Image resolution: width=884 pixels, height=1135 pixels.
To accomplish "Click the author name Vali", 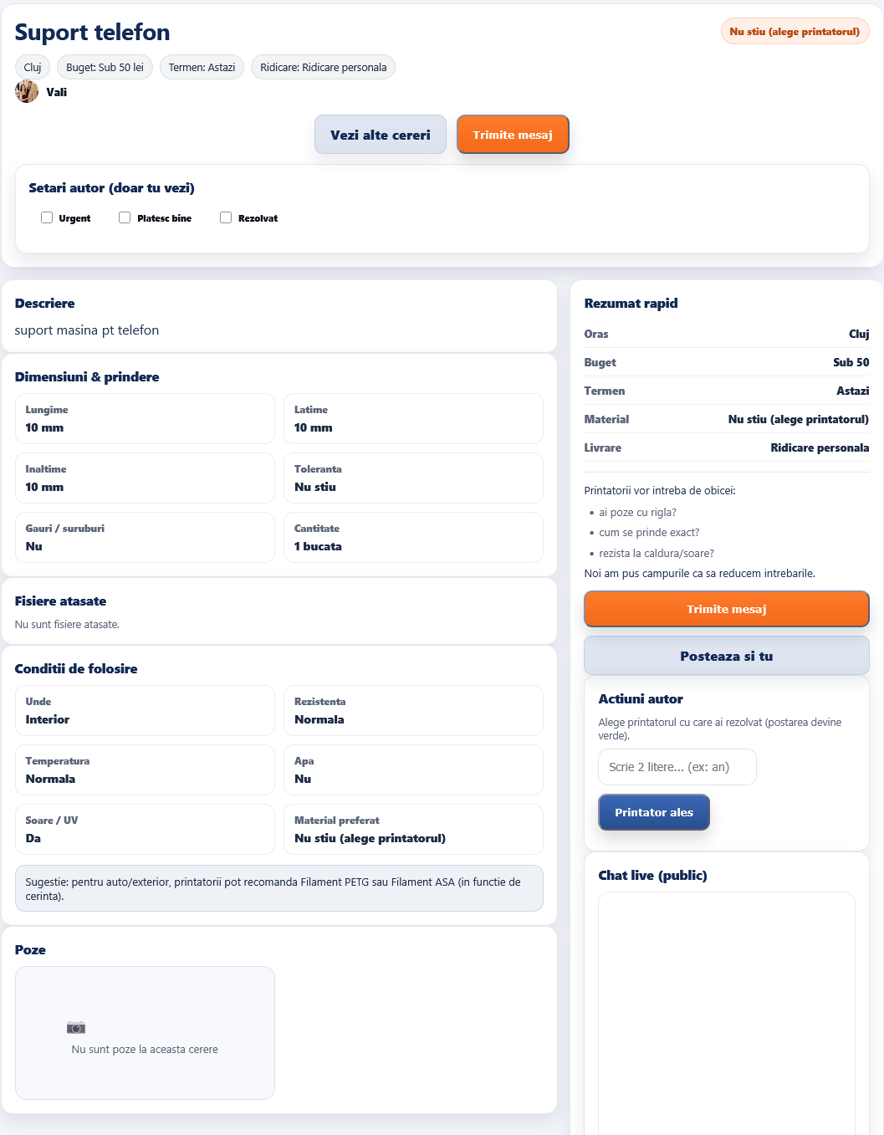I will (57, 92).
